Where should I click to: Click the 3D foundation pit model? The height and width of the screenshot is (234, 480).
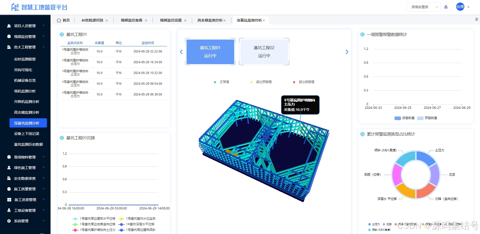(264, 151)
